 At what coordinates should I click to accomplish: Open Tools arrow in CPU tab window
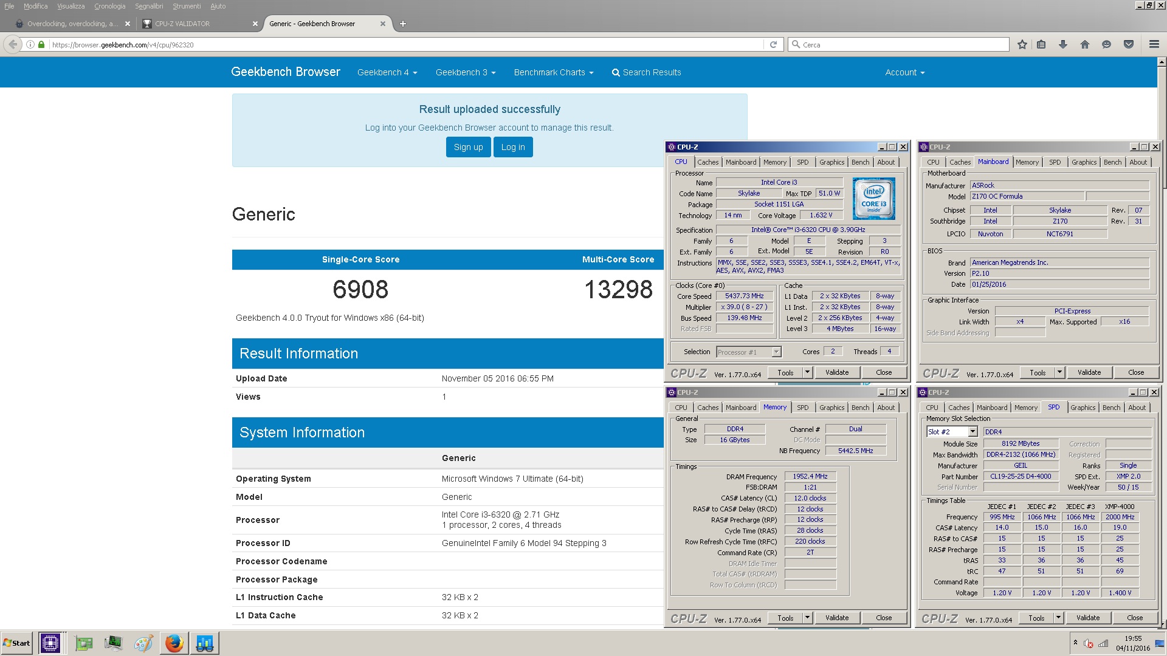point(808,372)
